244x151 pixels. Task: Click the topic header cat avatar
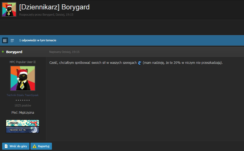(x=9, y=9)
